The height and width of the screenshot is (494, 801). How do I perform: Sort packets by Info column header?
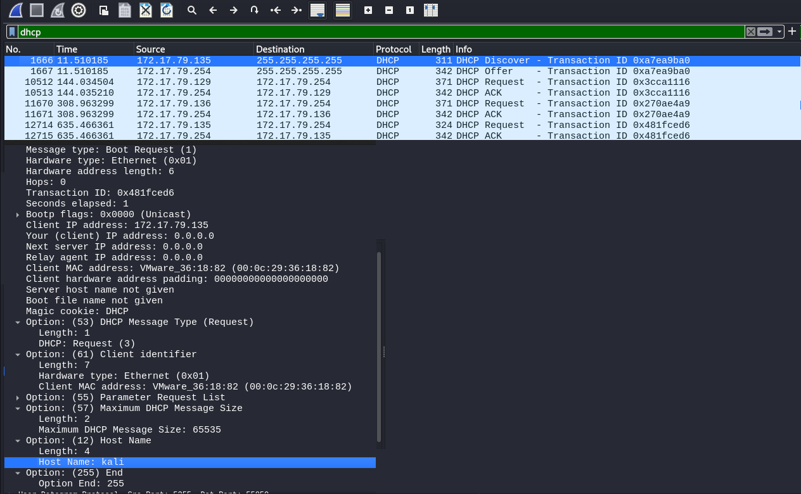tap(626, 49)
